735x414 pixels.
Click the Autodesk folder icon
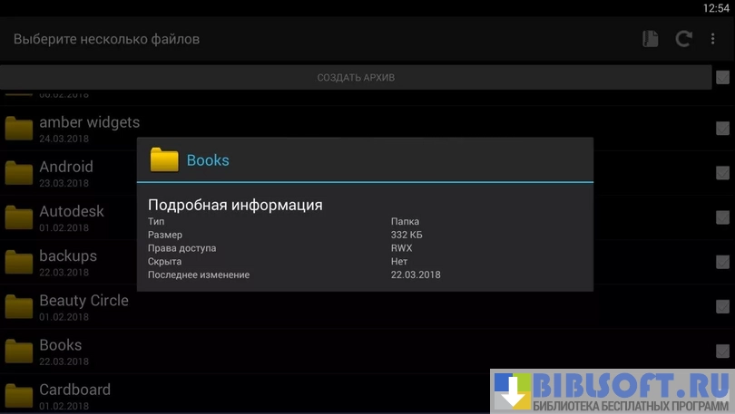point(18,218)
